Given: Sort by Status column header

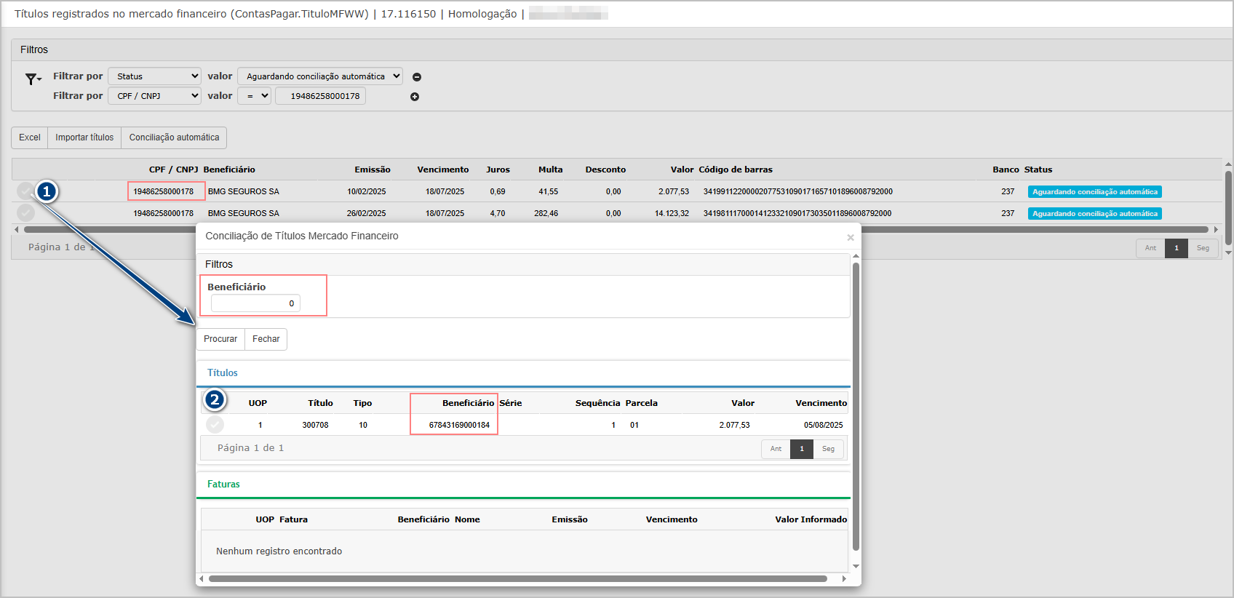Looking at the screenshot, I should pyautogui.click(x=1038, y=170).
